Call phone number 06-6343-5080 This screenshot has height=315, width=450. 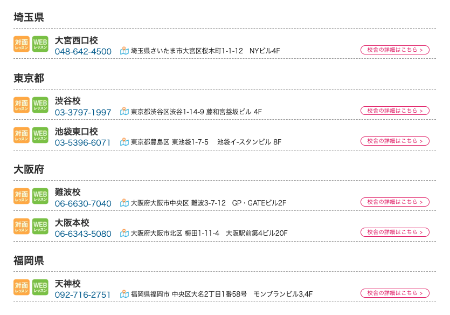click(83, 234)
